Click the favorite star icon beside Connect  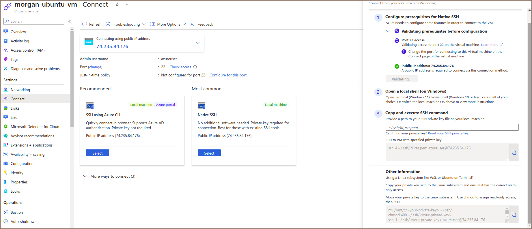coord(117,5)
